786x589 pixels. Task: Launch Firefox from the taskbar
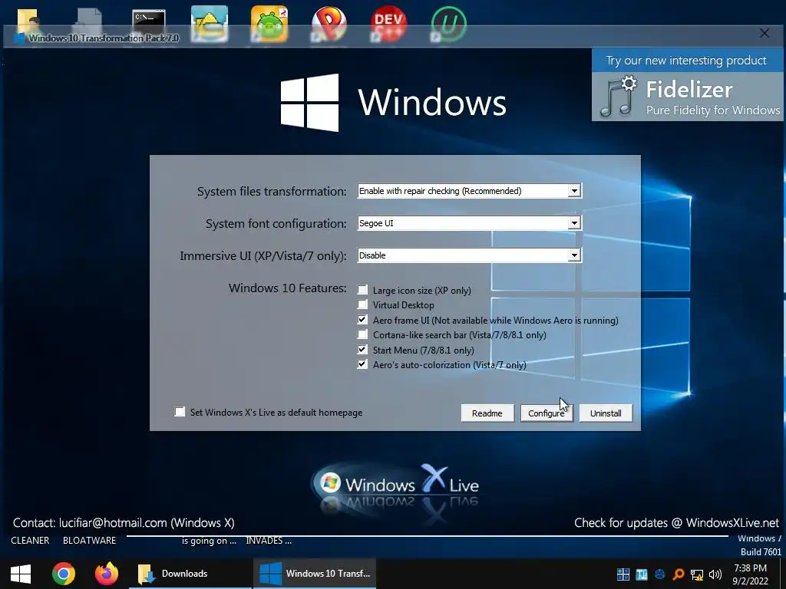pyautogui.click(x=106, y=574)
